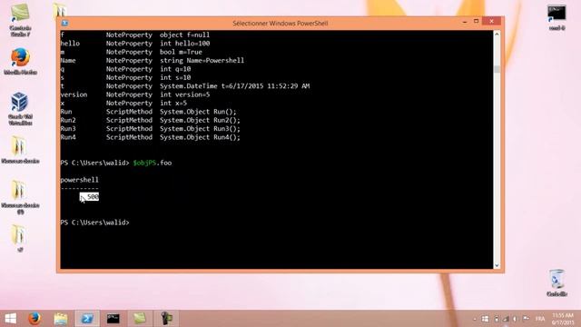Select the 'Nouveau dossier (2)' desktop folder
Screen dimensions: 581x327
click(x=20, y=197)
